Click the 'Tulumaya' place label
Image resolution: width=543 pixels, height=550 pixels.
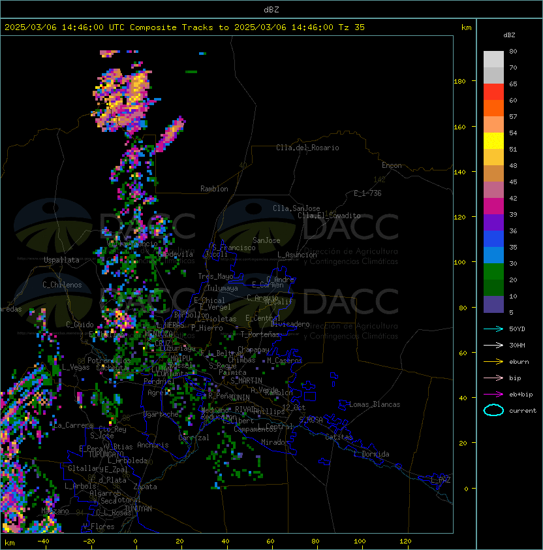pyautogui.click(x=223, y=288)
